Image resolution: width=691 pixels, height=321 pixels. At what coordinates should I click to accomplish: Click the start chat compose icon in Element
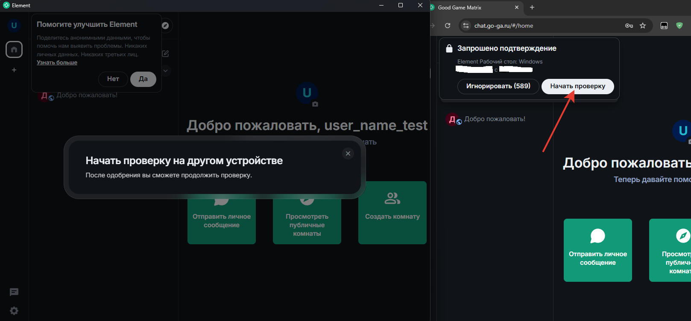165,54
